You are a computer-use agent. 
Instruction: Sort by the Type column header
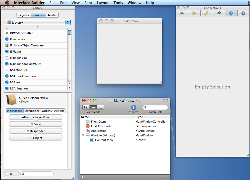coord(153,117)
